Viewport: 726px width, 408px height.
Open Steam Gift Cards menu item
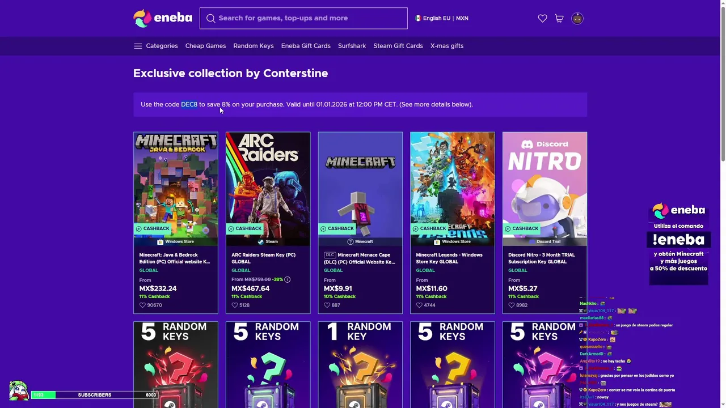[398, 46]
